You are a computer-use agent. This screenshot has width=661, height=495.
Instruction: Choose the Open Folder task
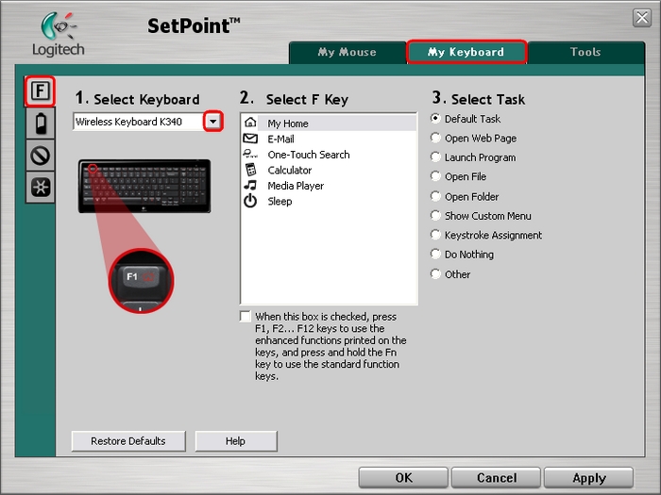pyautogui.click(x=435, y=196)
